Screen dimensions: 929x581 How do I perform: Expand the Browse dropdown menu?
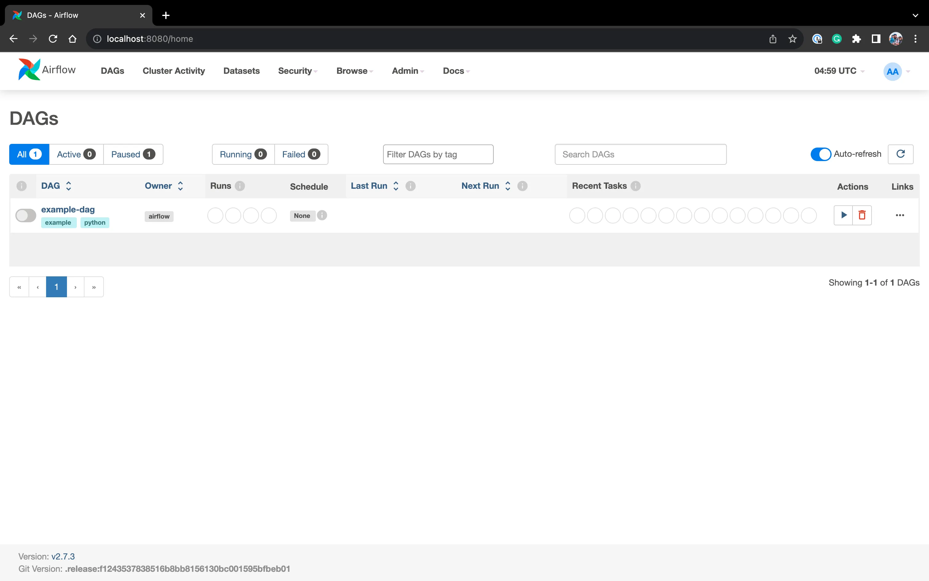(x=355, y=70)
